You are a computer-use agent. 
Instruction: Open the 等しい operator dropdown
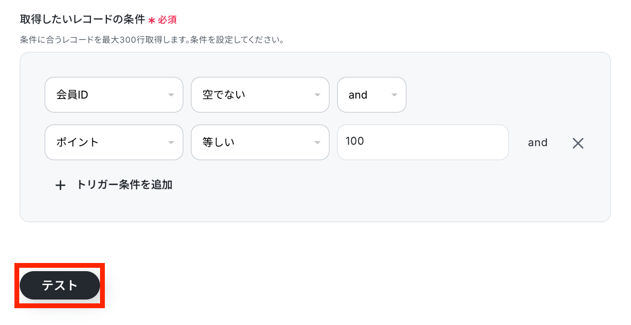[x=260, y=142]
